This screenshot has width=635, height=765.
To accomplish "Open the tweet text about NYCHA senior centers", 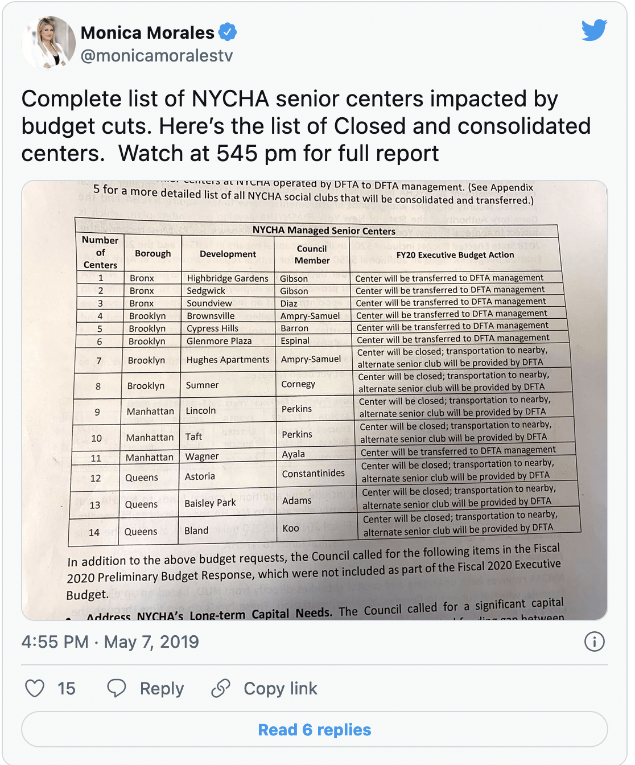I will tap(306, 126).
